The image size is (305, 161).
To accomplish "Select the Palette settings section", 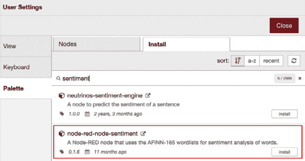I will click(x=26, y=88).
